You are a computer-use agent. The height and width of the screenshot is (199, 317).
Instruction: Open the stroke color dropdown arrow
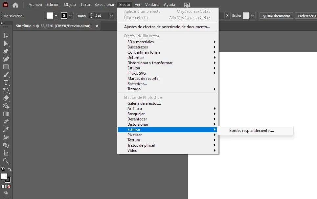tap(70, 15)
